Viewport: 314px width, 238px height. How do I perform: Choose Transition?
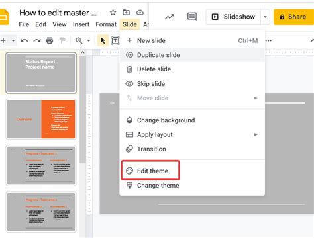coord(192,149)
